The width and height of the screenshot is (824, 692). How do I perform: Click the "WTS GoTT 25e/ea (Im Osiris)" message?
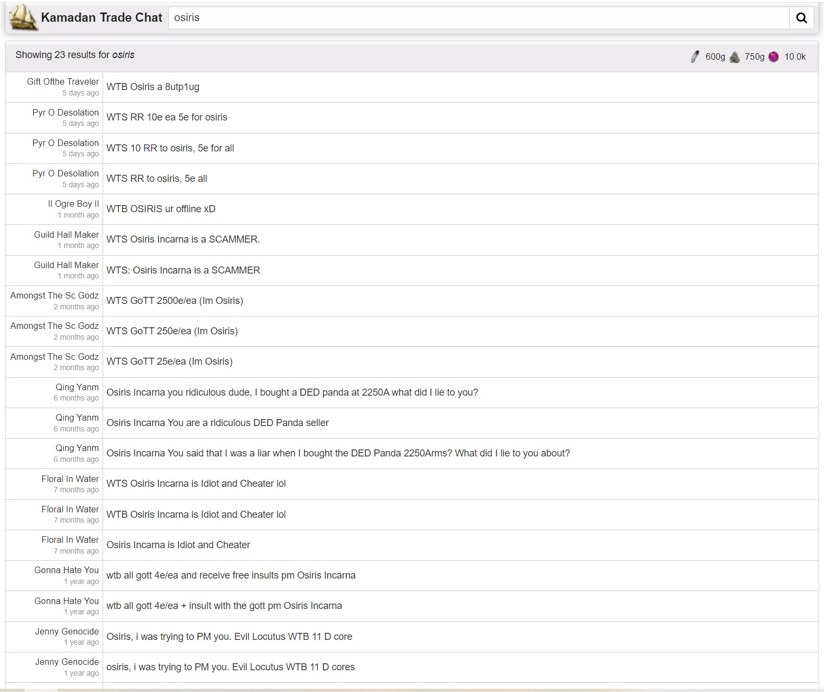point(169,361)
